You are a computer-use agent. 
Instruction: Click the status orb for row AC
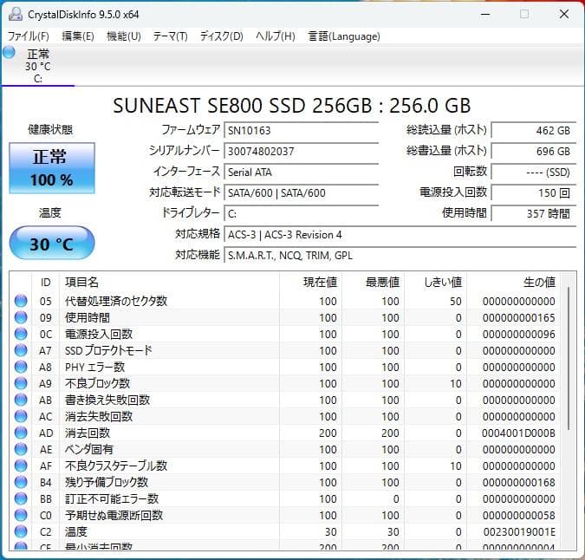21,416
